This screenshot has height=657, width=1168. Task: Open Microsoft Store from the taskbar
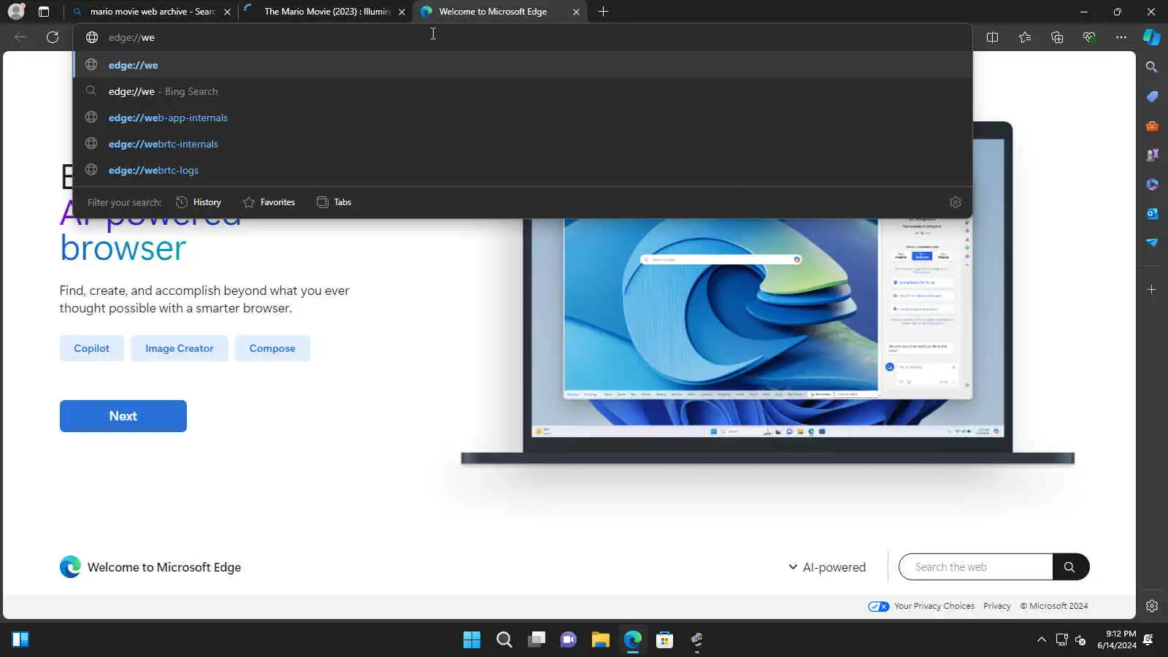pos(664,640)
